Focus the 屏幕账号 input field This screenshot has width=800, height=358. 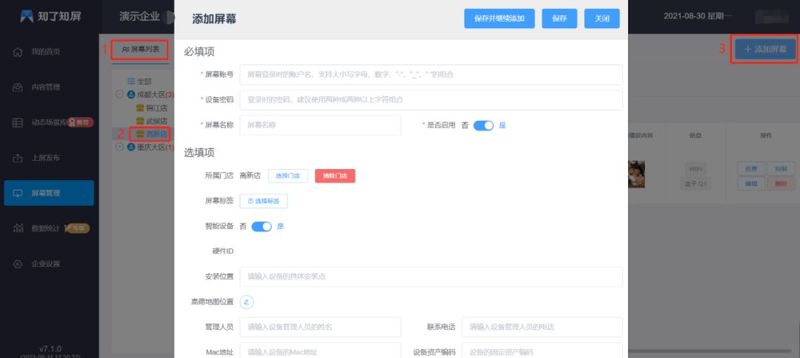pyautogui.click(x=431, y=75)
